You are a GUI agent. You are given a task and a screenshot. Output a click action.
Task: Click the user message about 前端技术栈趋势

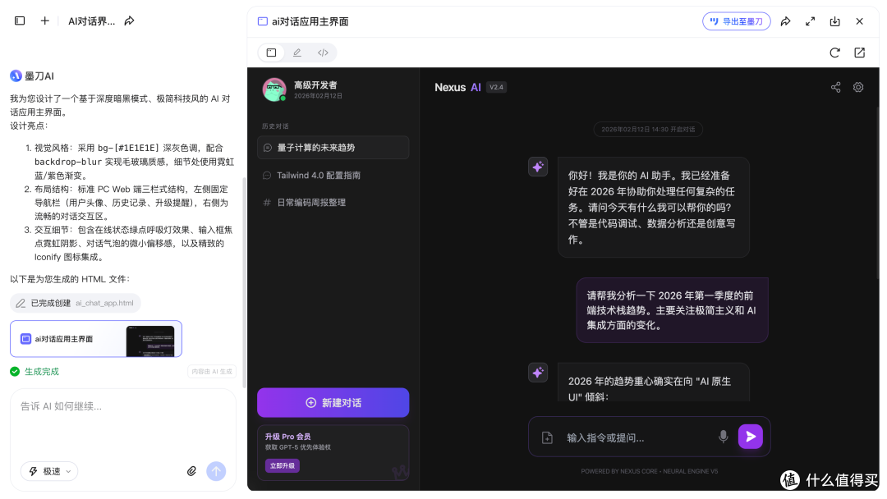click(672, 310)
